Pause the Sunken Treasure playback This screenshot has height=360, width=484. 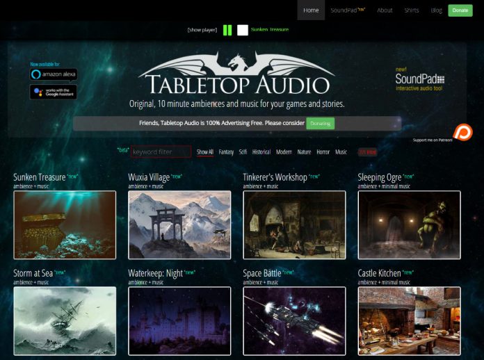(x=227, y=30)
